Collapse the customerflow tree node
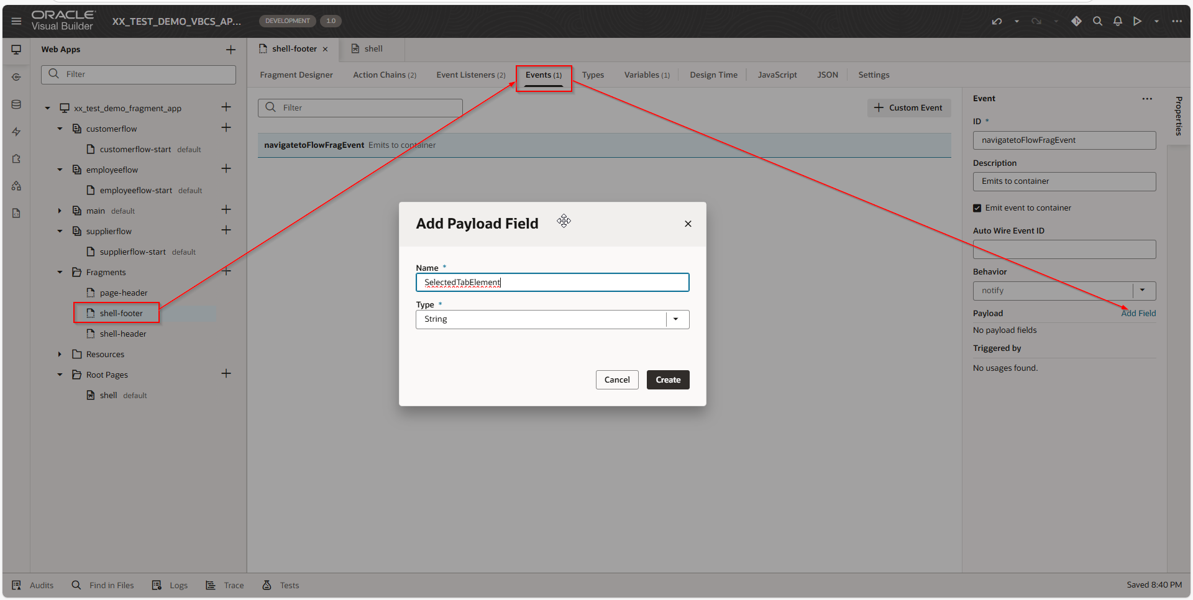Screen dimensions: 1193x600 click(x=60, y=129)
